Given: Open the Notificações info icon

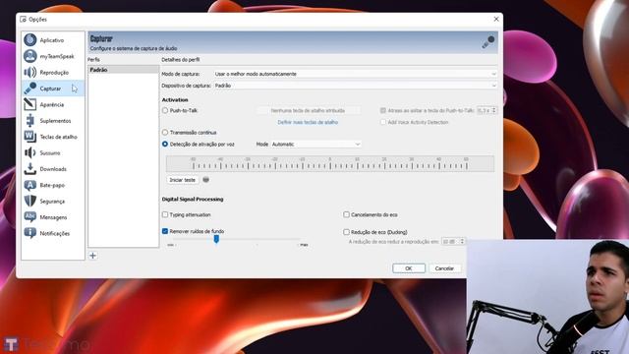Looking at the screenshot, I should pos(30,233).
